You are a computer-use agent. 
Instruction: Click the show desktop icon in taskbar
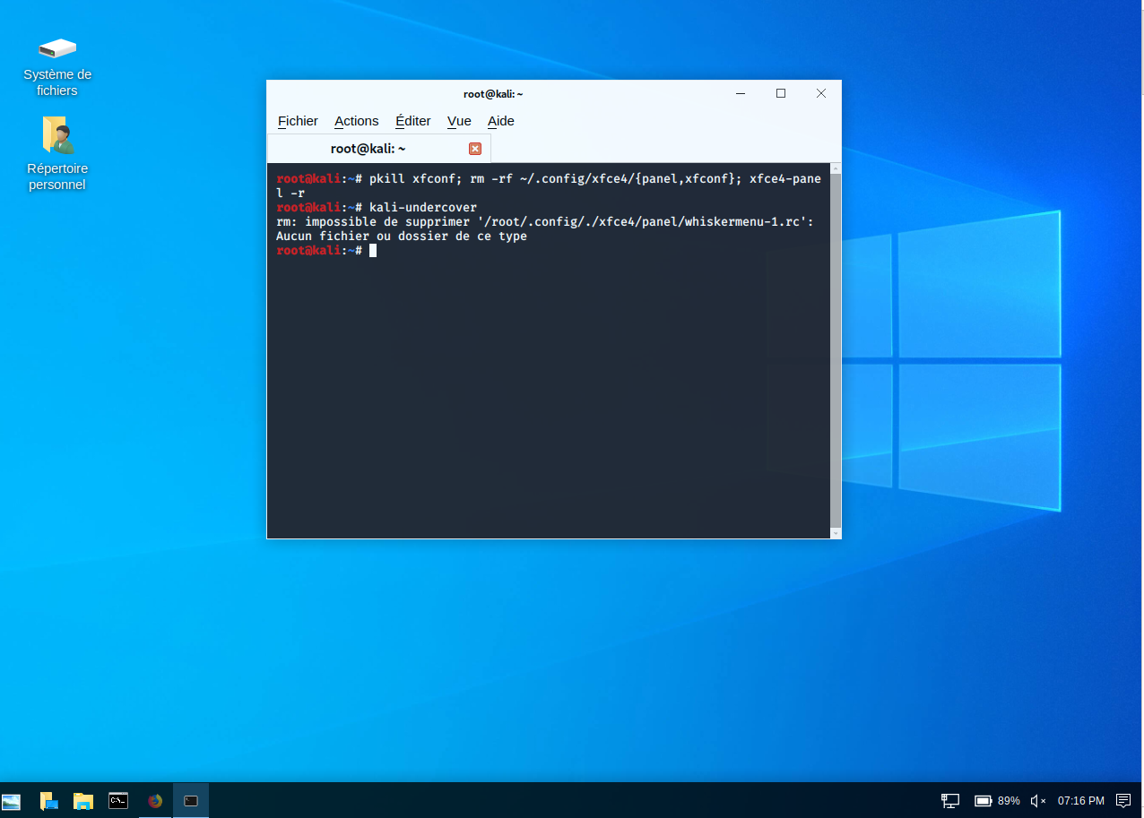(x=48, y=801)
